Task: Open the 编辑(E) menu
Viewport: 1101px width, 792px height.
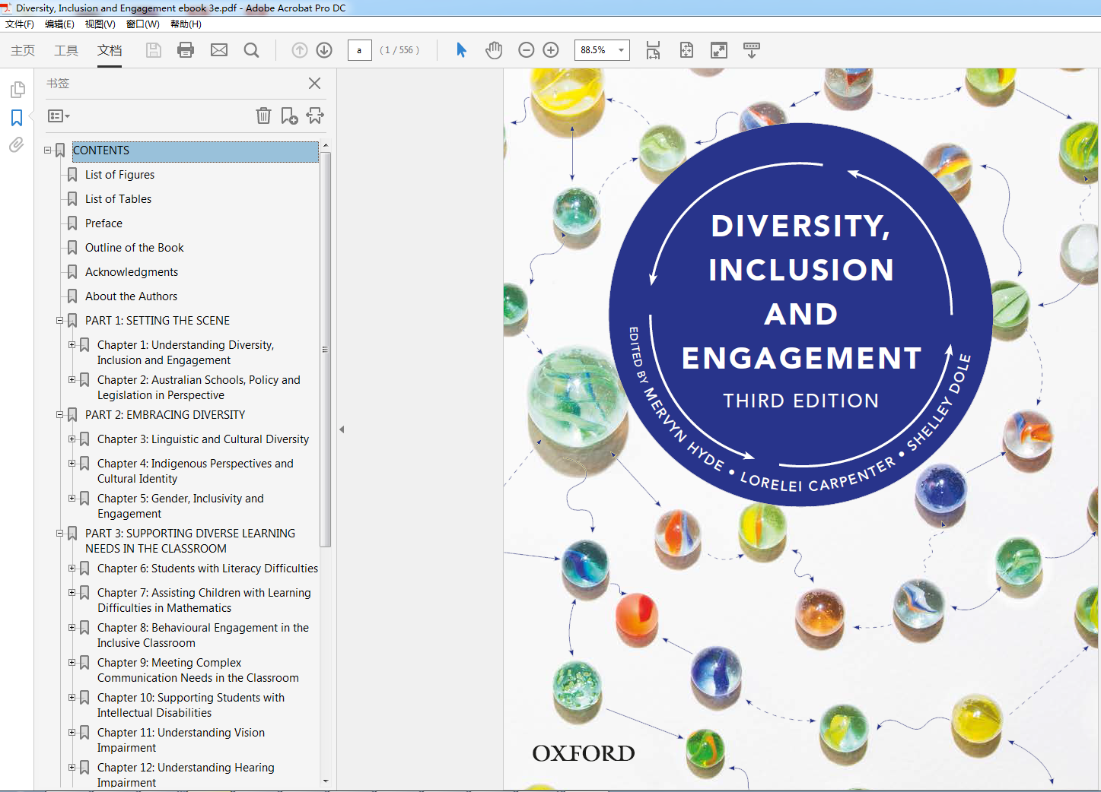Action: [x=59, y=24]
